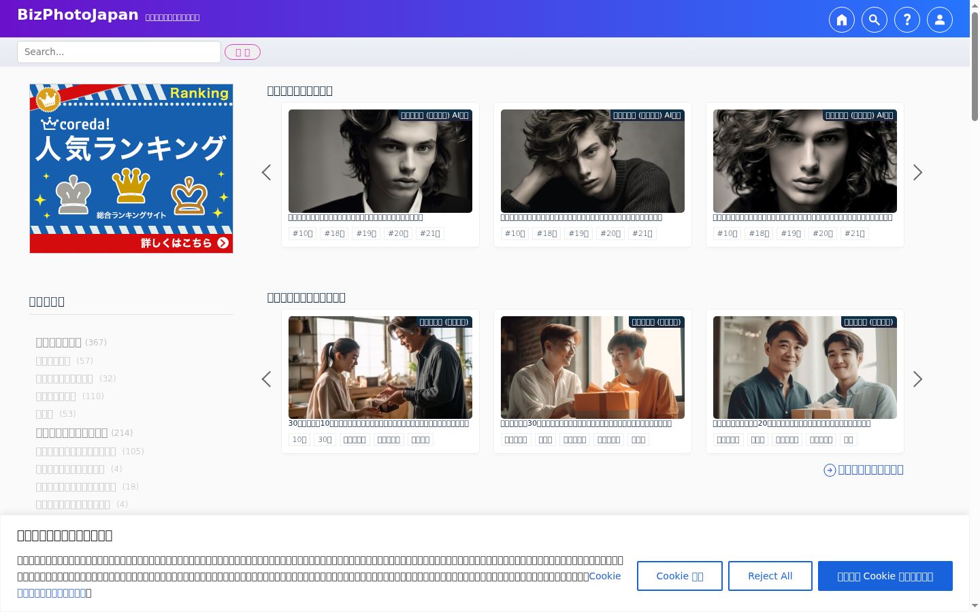Select the #20 tag under the hand-in-hair portrait
This screenshot has width=980, height=612.
click(x=610, y=233)
